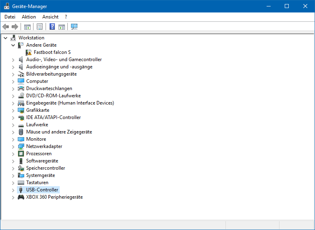Expand the Tastaturen category chevron

13,183
